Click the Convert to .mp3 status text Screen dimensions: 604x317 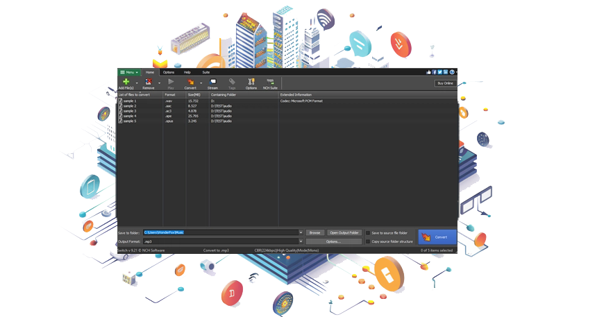[216, 250]
